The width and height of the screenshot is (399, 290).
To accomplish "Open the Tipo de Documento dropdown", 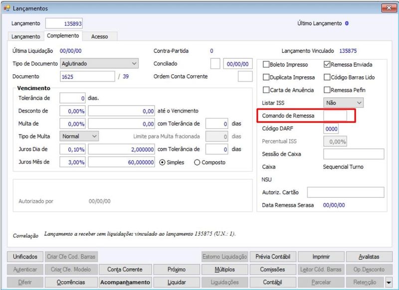I will tap(99, 64).
